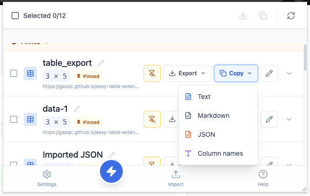Open the source URL under table_export
This screenshot has width=310, height=196.
pos(91,87)
